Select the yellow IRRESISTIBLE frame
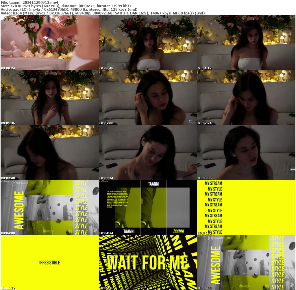This screenshot has width=296, height=290. click(x=49, y=263)
